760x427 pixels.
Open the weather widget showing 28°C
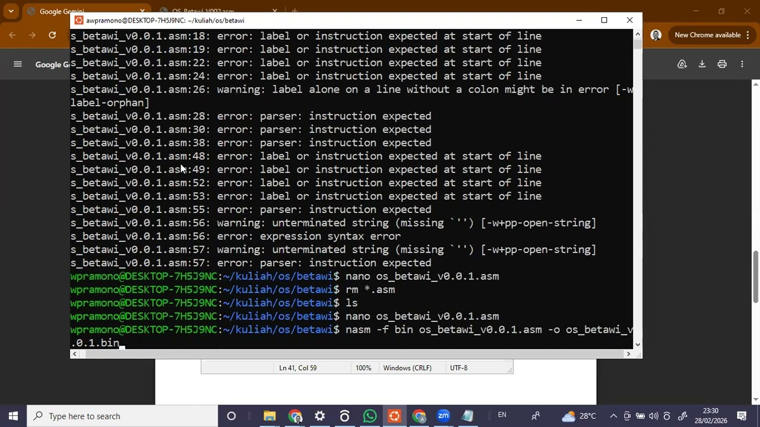(579, 416)
